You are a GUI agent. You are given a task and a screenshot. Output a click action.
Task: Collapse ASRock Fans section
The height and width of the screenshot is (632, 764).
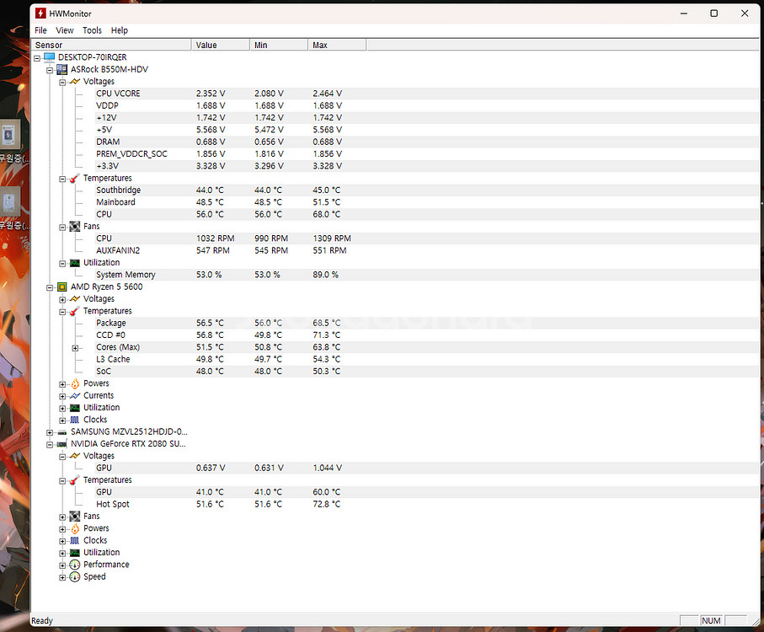coord(62,227)
